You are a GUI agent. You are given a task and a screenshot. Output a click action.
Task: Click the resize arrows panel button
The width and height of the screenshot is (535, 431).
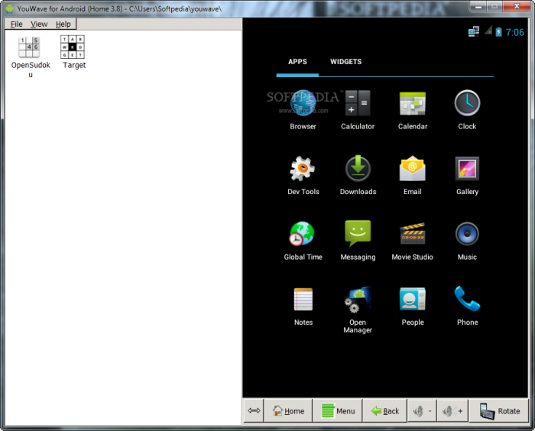click(x=254, y=410)
